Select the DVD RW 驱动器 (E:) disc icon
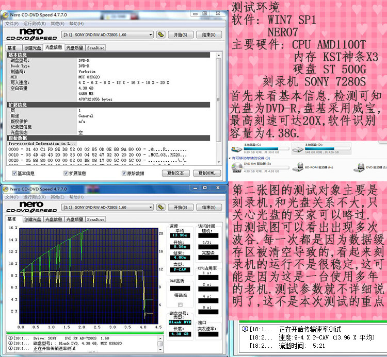387x357 pixels. pos(237,167)
